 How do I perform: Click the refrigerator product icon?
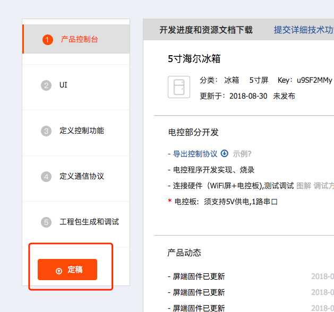(x=178, y=87)
